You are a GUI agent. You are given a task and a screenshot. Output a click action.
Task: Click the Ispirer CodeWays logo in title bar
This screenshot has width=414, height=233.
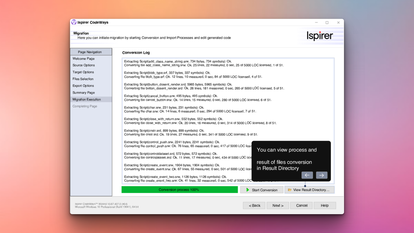pyautogui.click(x=74, y=22)
